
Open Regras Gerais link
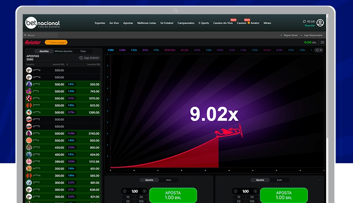coord(291,35)
